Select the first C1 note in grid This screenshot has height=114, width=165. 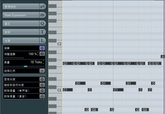pos(68,90)
